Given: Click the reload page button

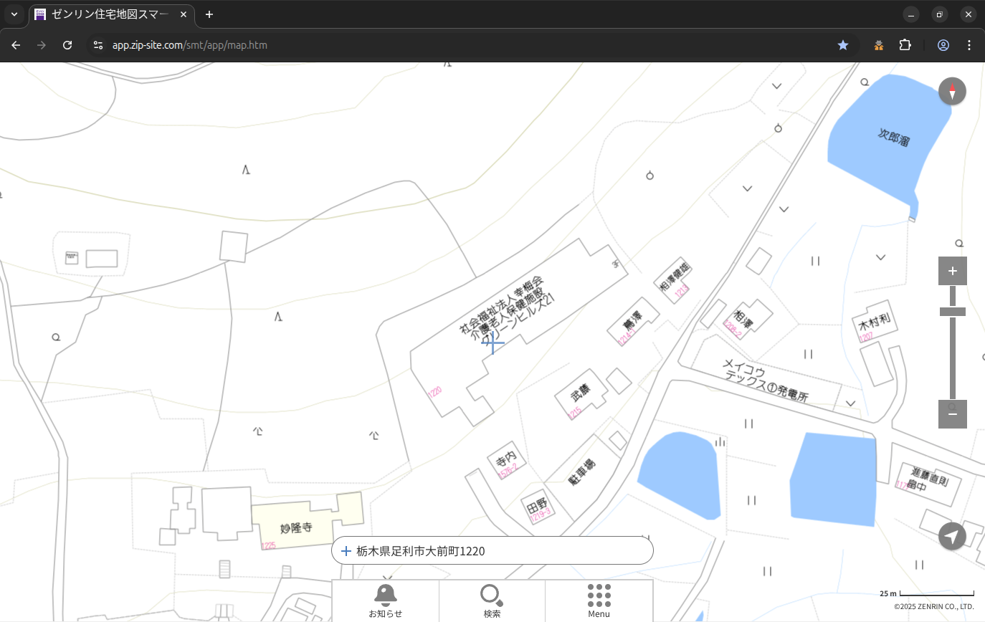Looking at the screenshot, I should 67,45.
